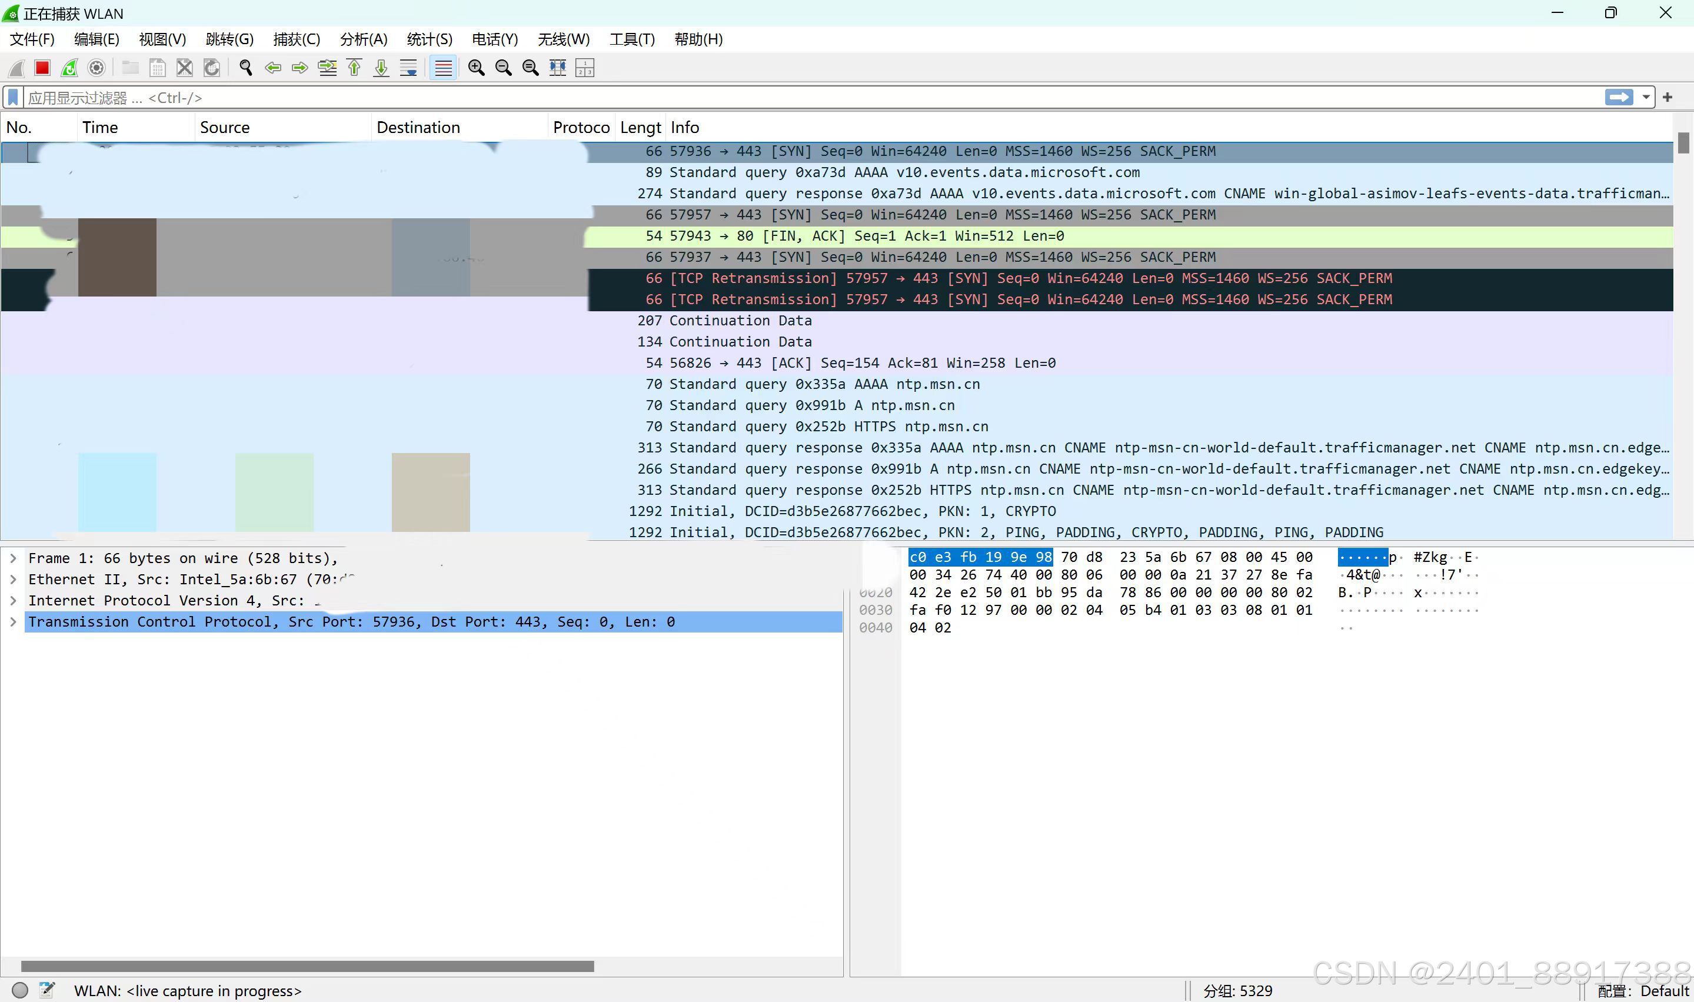1694x1002 pixels.
Task: Apply the display filter arrow button
Action: tap(1619, 97)
